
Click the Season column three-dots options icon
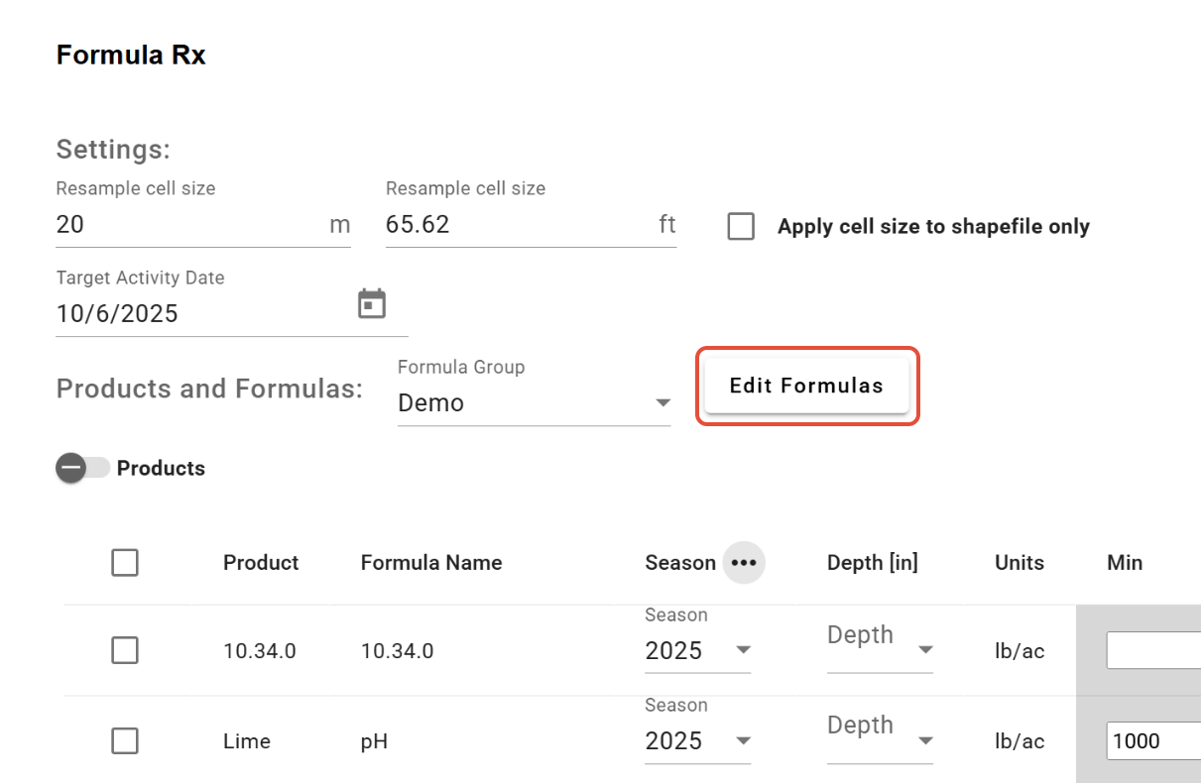point(744,563)
